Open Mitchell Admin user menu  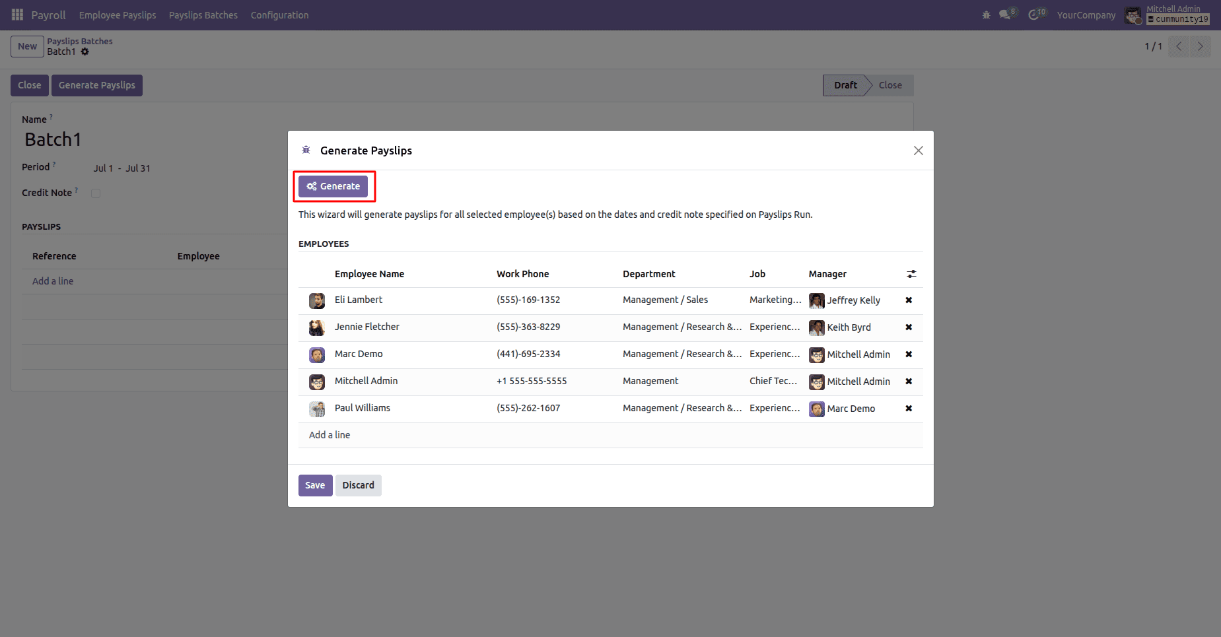[1167, 15]
